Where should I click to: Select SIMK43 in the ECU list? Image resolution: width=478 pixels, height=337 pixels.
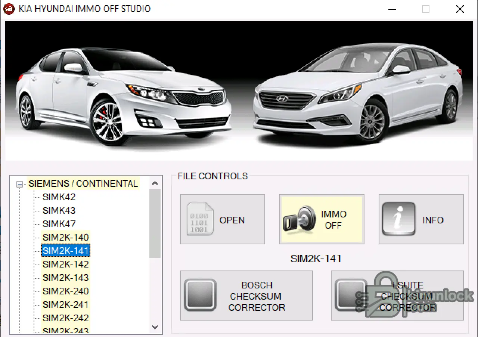click(x=59, y=210)
